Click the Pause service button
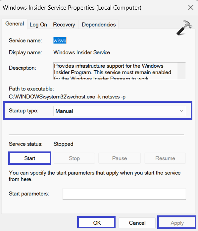 pos(120,158)
